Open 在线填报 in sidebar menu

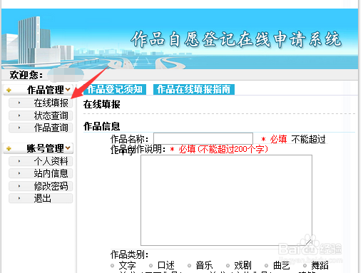pos(41,103)
